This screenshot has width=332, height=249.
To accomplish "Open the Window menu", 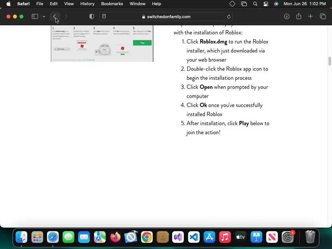I will click(x=137, y=4).
